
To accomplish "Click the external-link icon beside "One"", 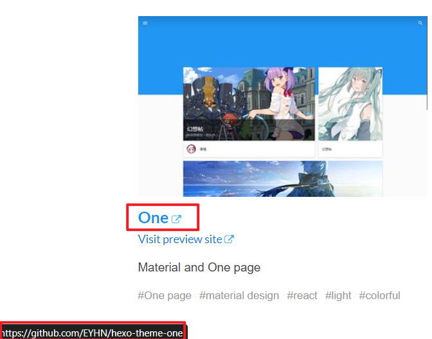I will (x=176, y=219).
